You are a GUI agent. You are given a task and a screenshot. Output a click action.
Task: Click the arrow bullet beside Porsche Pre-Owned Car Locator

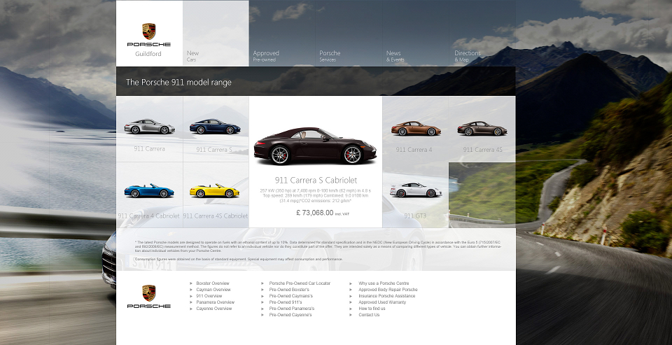(x=262, y=283)
